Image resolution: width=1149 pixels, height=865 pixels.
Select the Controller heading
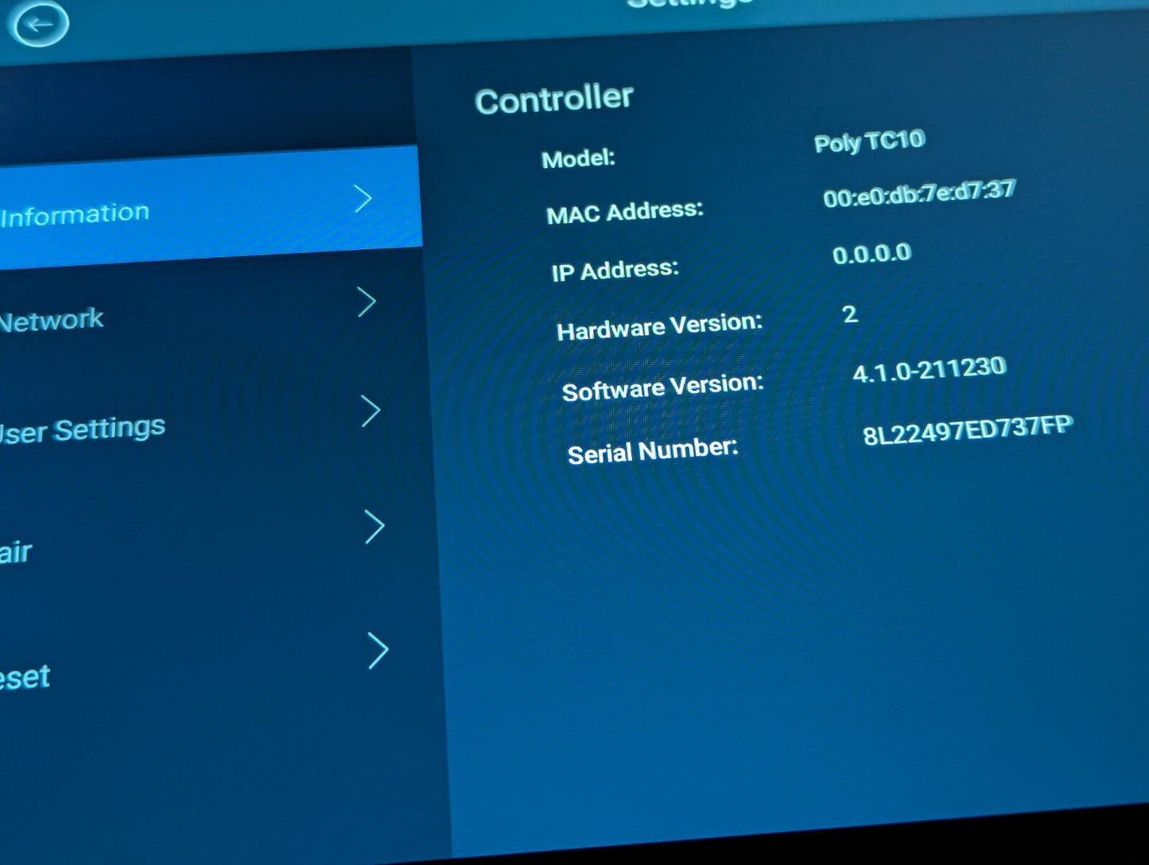click(553, 100)
